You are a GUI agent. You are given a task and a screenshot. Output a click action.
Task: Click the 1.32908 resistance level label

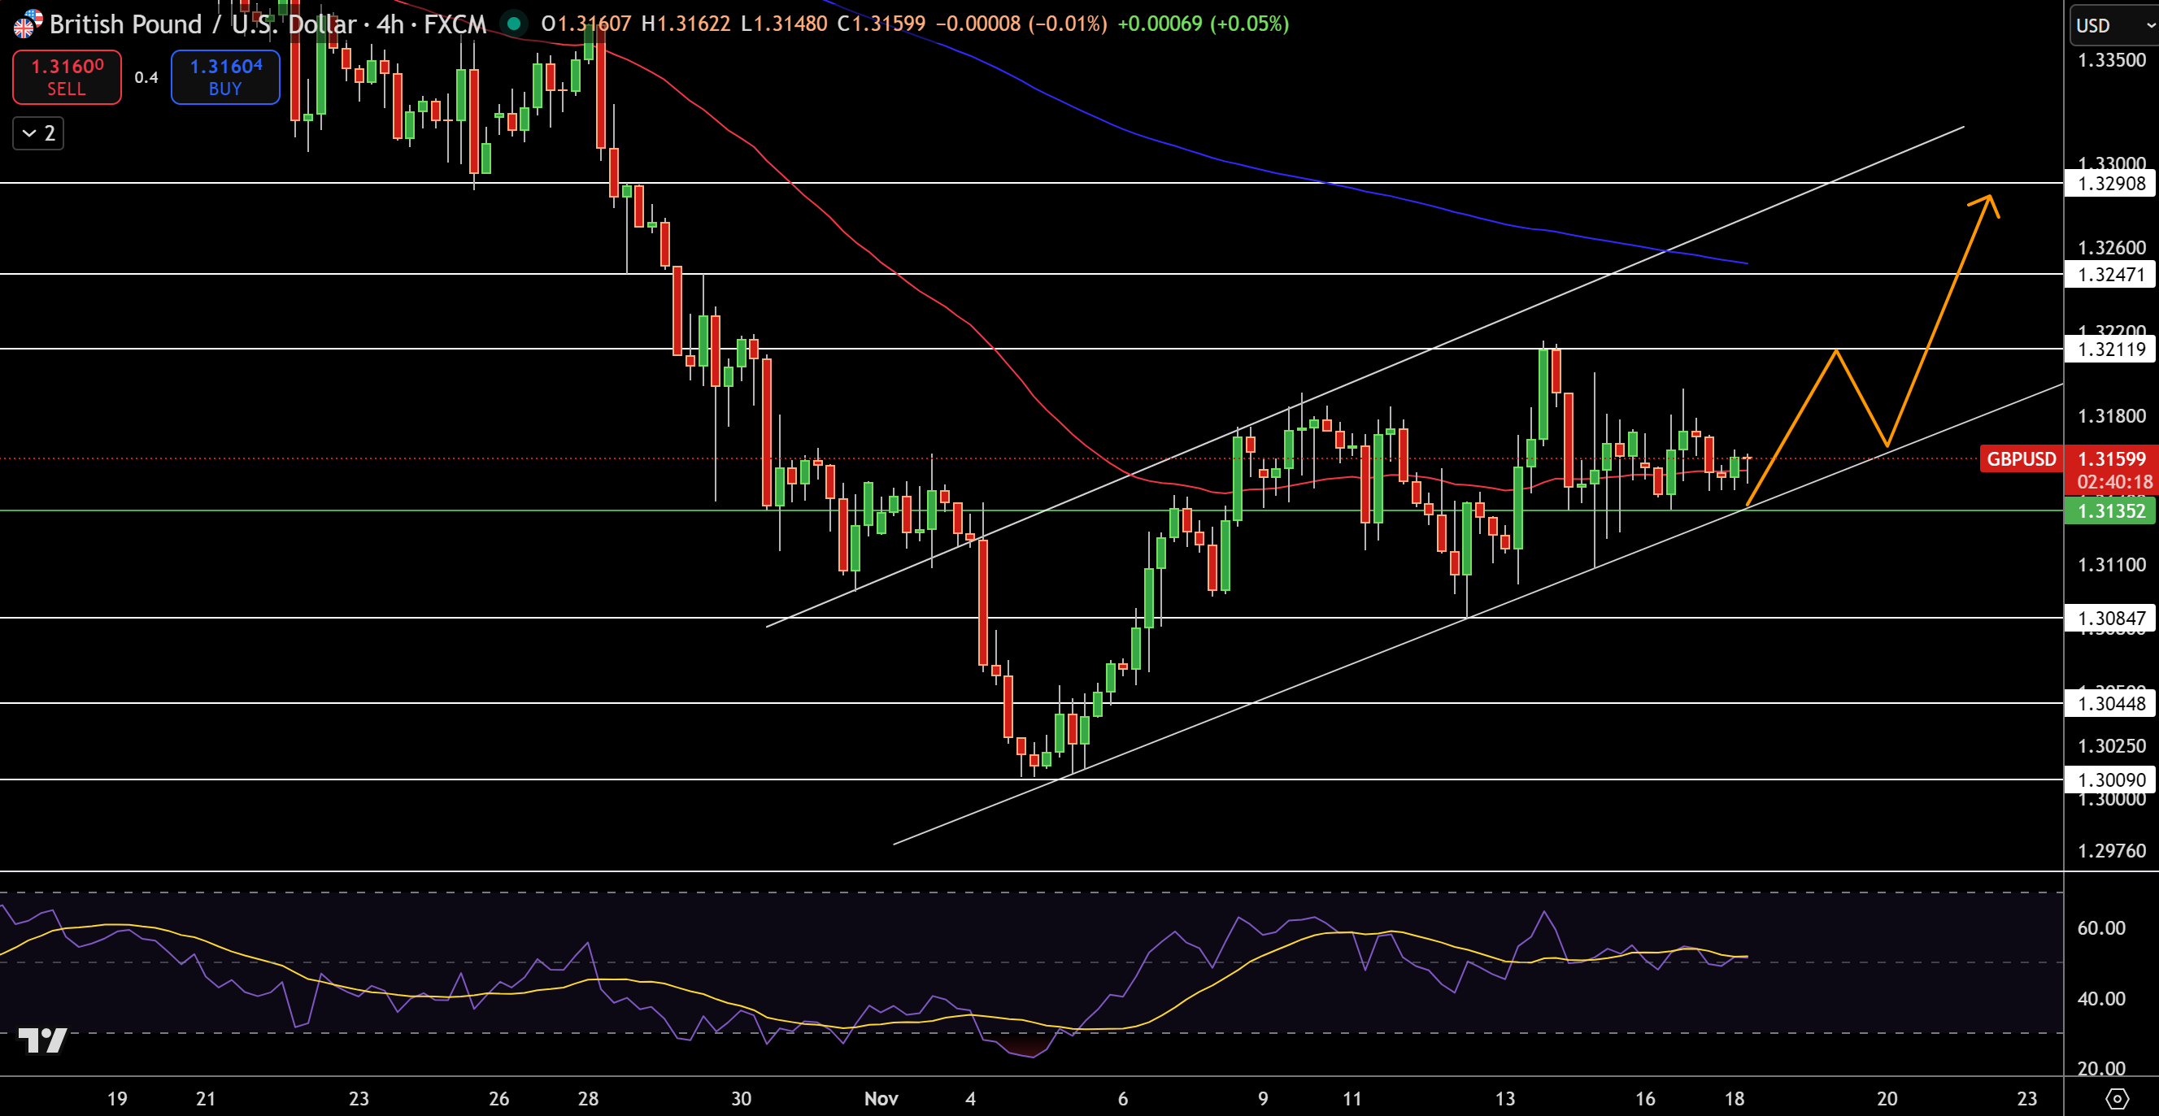pyautogui.click(x=2112, y=184)
